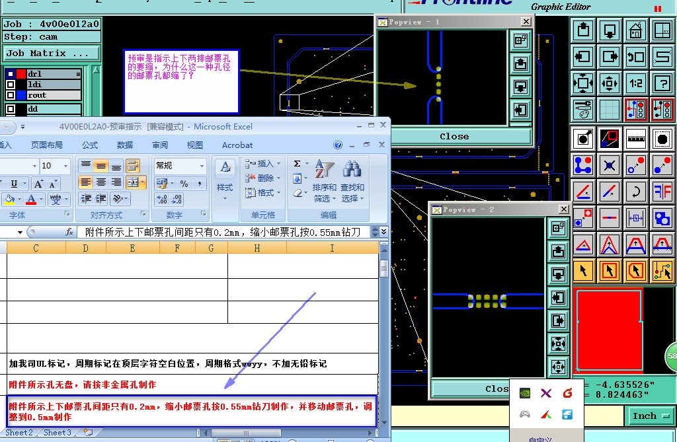The image size is (677, 442).
Task: Open the wrench and palette options icon
Action: click(583, 109)
